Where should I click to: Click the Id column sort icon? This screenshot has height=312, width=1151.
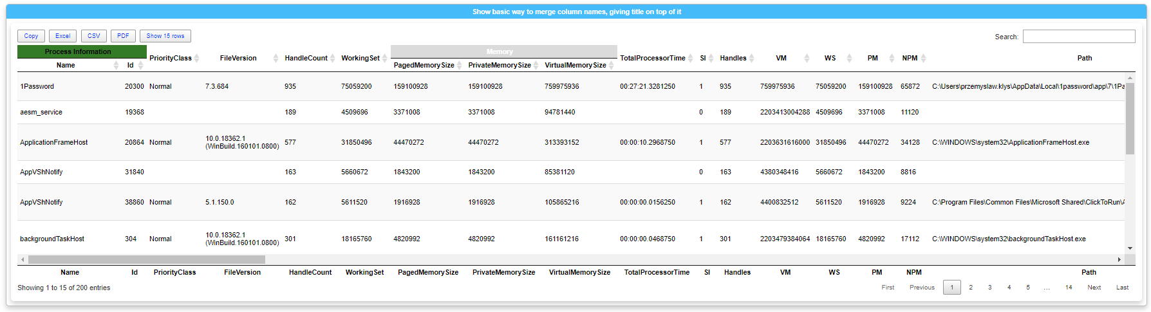point(141,65)
